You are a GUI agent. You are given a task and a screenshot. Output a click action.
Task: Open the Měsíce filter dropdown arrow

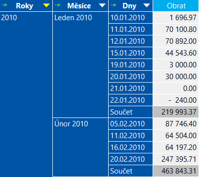pyautogui.click(x=102, y=5)
